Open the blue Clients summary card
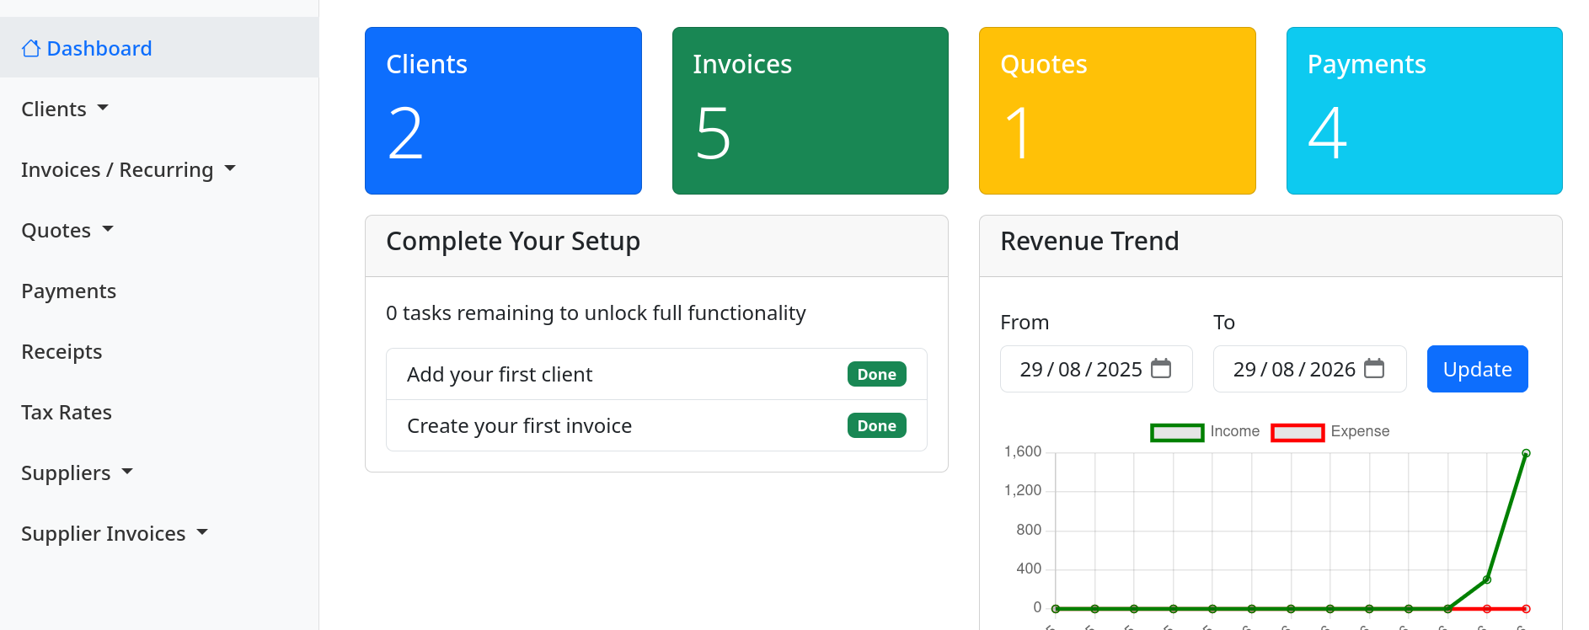This screenshot has width=1589, height=630. 503,110
